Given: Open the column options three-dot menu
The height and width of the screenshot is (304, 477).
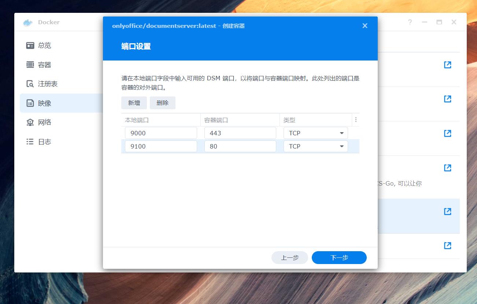Looking at the screenshot, I should (x=355, y=120).
